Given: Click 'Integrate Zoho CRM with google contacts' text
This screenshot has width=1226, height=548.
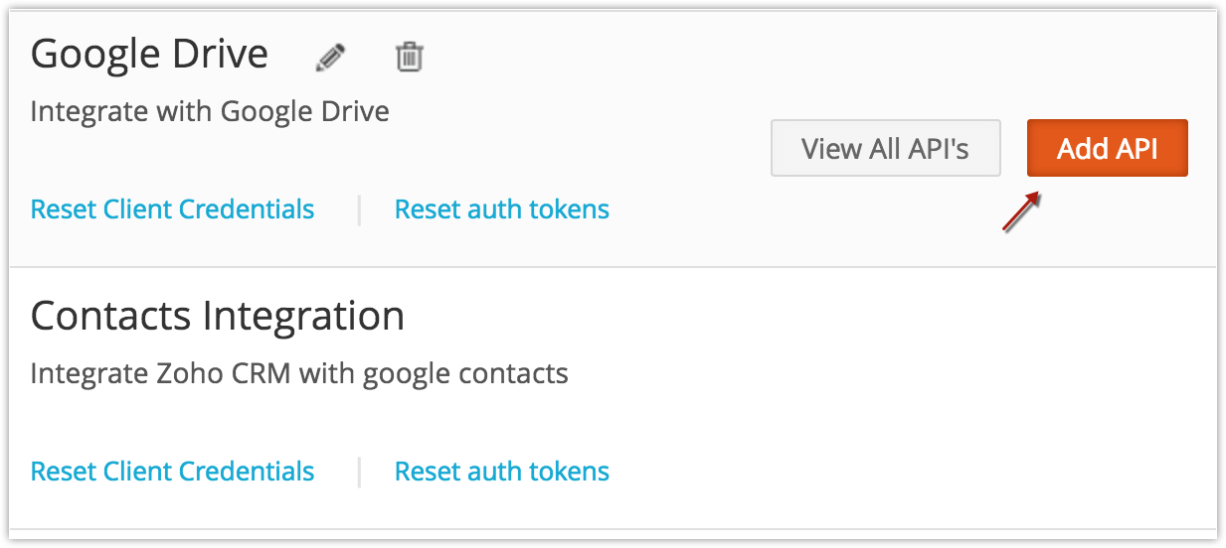Looking at the screenshot, I should [x=299, y=373].
